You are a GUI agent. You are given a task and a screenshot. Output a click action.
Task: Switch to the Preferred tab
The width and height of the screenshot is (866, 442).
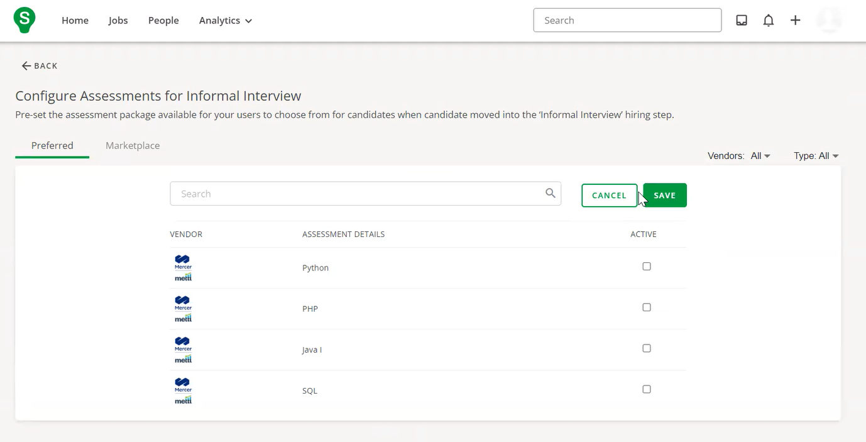click(x=52, y=145)
